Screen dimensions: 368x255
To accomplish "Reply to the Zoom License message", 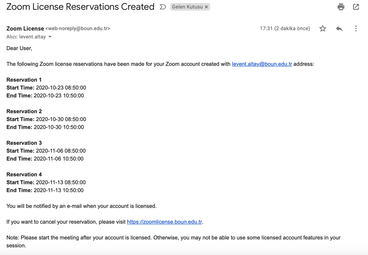I will pos(339,29).
